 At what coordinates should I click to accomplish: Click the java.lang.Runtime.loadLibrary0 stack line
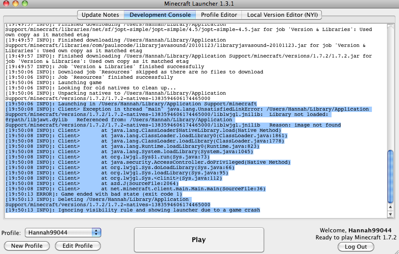(x=133, y=146)
